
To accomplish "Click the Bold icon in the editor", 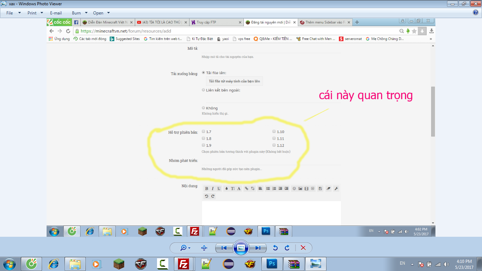I will (x=207, y=188).
